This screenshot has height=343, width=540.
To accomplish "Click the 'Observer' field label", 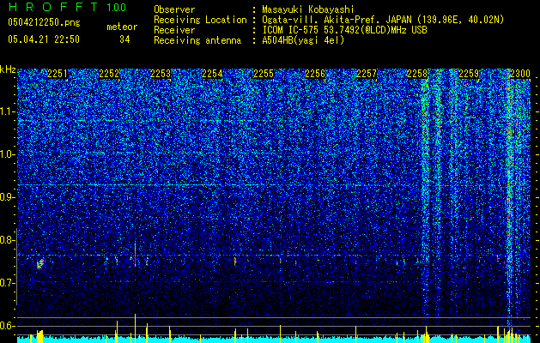I will [174, 9].
